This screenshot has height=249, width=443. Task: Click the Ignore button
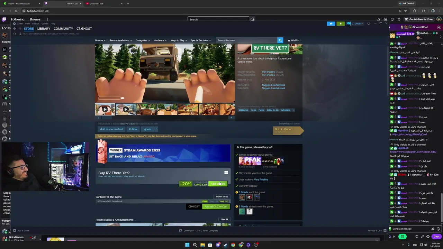pos(147,129)
